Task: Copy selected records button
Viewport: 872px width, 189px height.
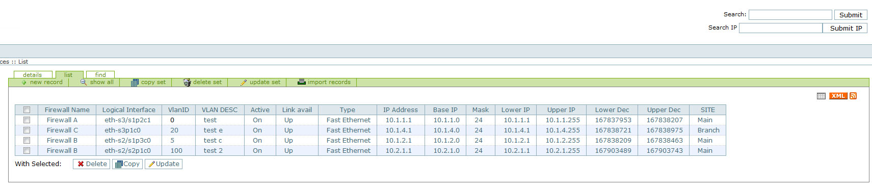Action: point(127,164)
